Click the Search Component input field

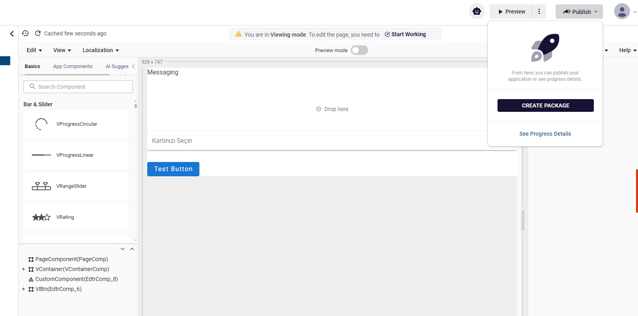pyautogui.click(x=78, y=87)
